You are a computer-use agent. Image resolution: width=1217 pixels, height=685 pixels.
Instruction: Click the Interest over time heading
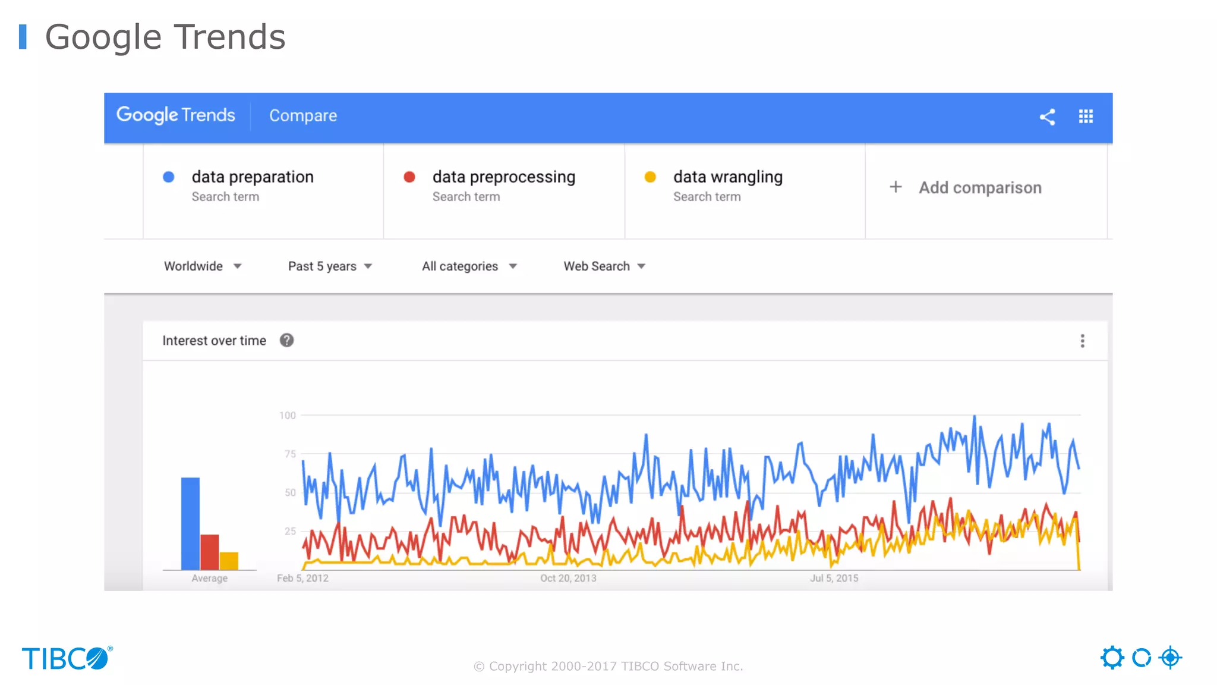tap(215, 341)
